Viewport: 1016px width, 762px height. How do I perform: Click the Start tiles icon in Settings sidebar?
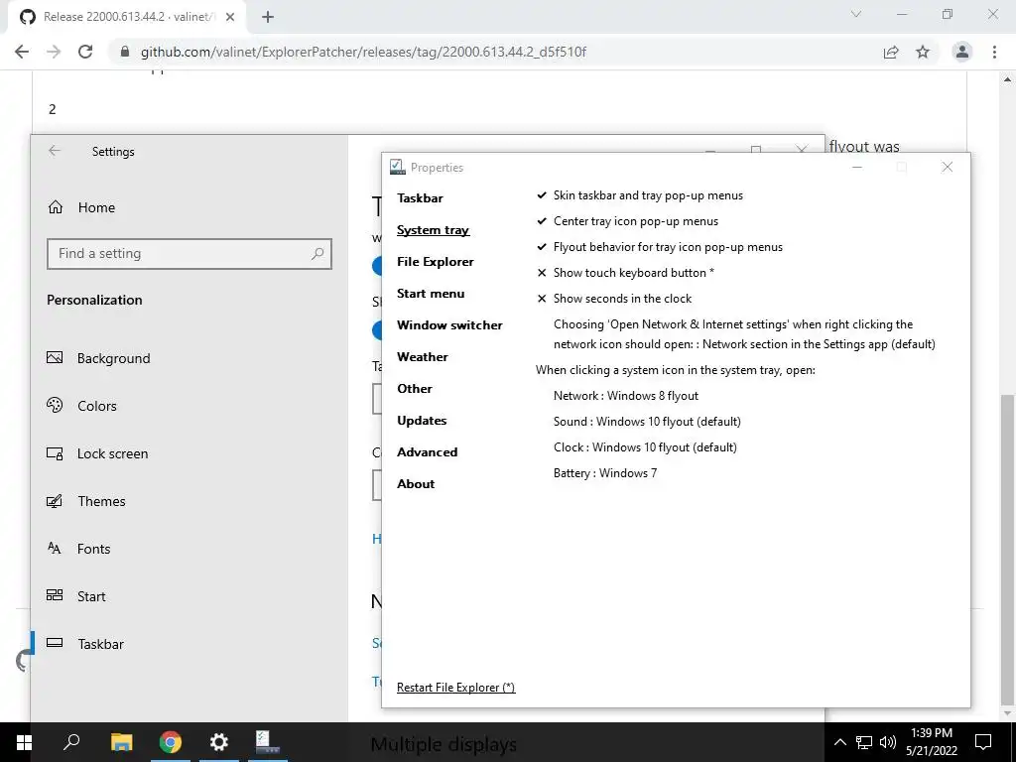[x=55, y=595]
